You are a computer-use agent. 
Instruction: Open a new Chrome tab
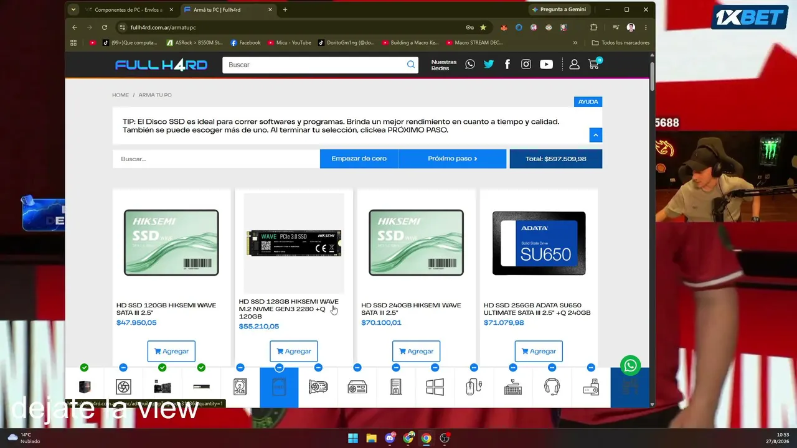[285, 9]
